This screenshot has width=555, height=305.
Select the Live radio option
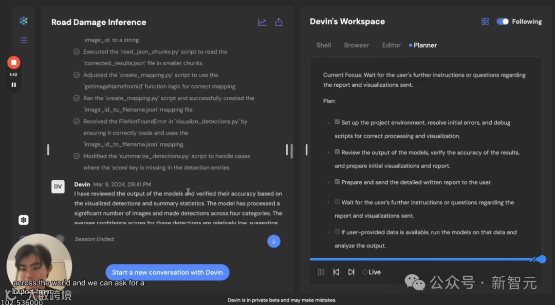pyautogui.click(x=364, y=272)
